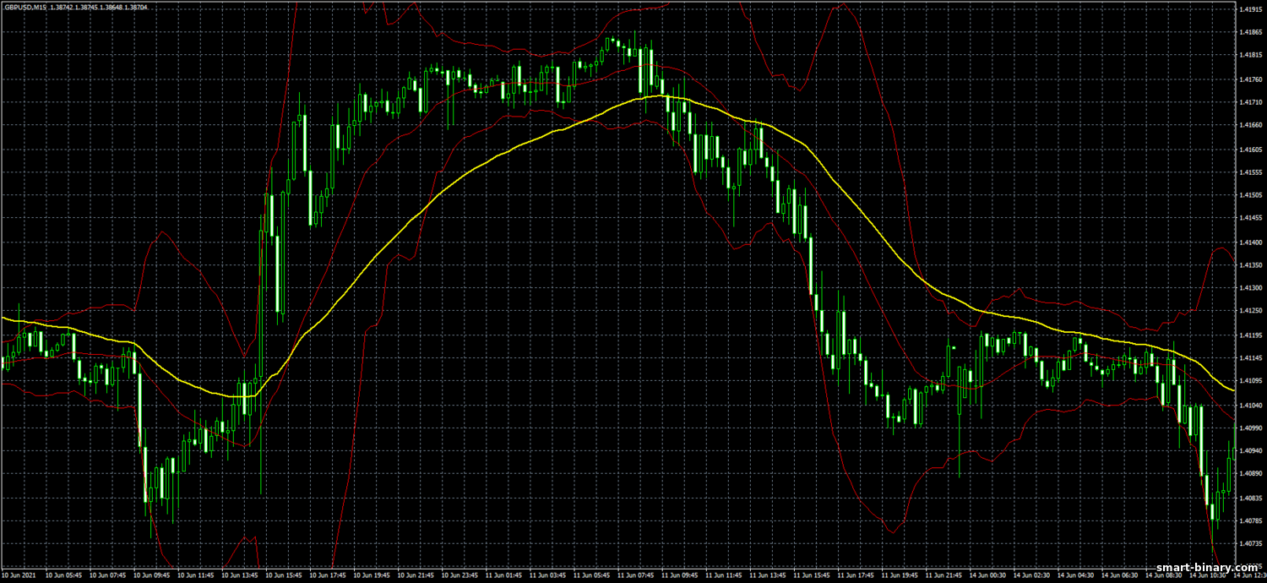Screen dimensions: 1267x583
Task: Select the 1.41710 price level label
Action: point(1251,102)
